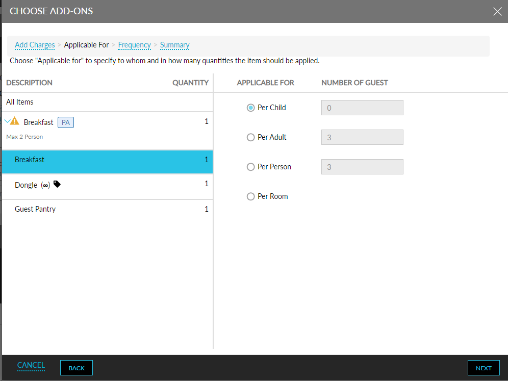Collapse the Breakfast item group
The width and height of the screenshot is (508, 381).
(8, 120)
